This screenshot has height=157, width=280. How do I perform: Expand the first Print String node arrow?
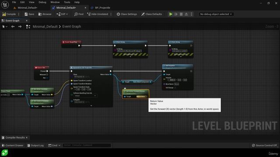point(130,57)
